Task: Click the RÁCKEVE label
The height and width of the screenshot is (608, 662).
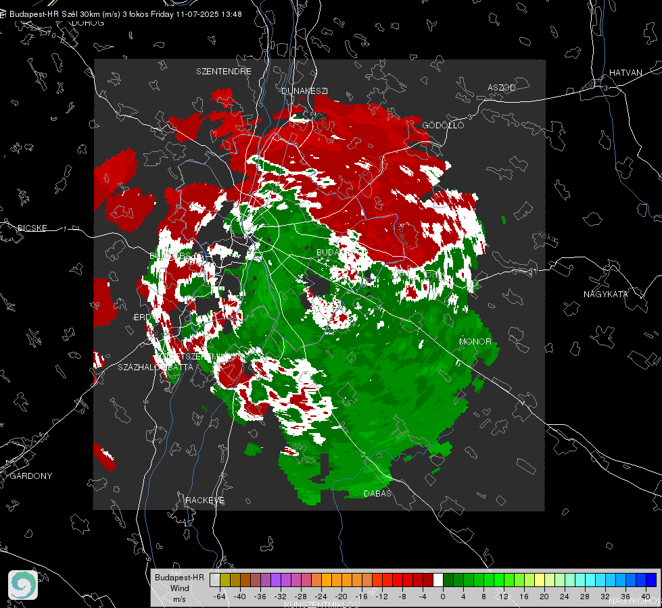Action: [205, 501]
